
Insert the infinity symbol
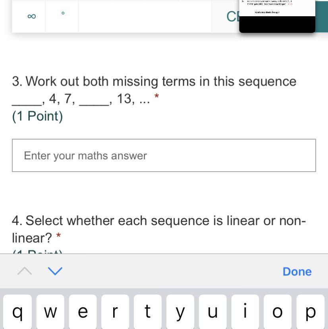[32, 16]
